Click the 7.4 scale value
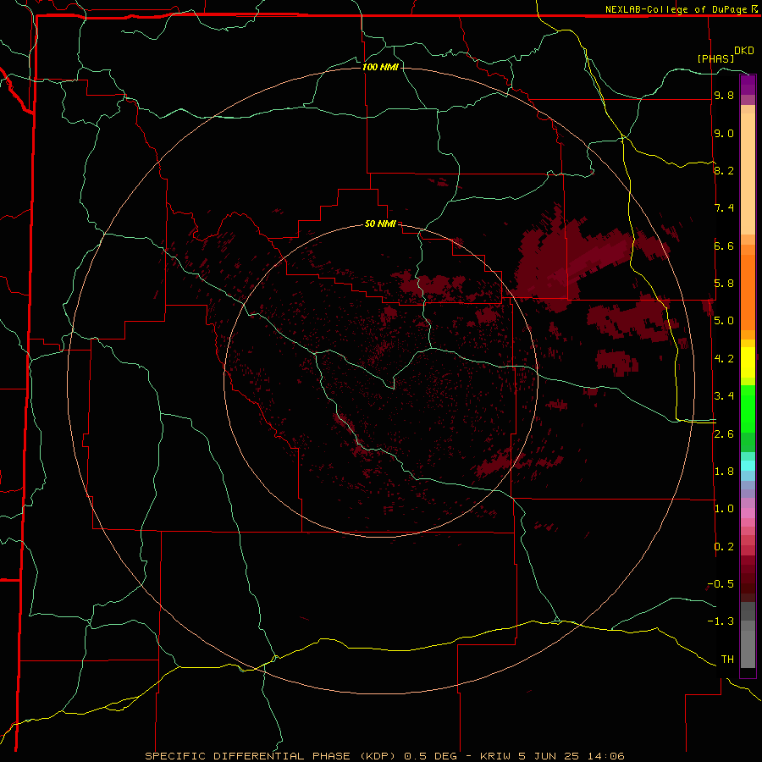 tap(724, 208)
